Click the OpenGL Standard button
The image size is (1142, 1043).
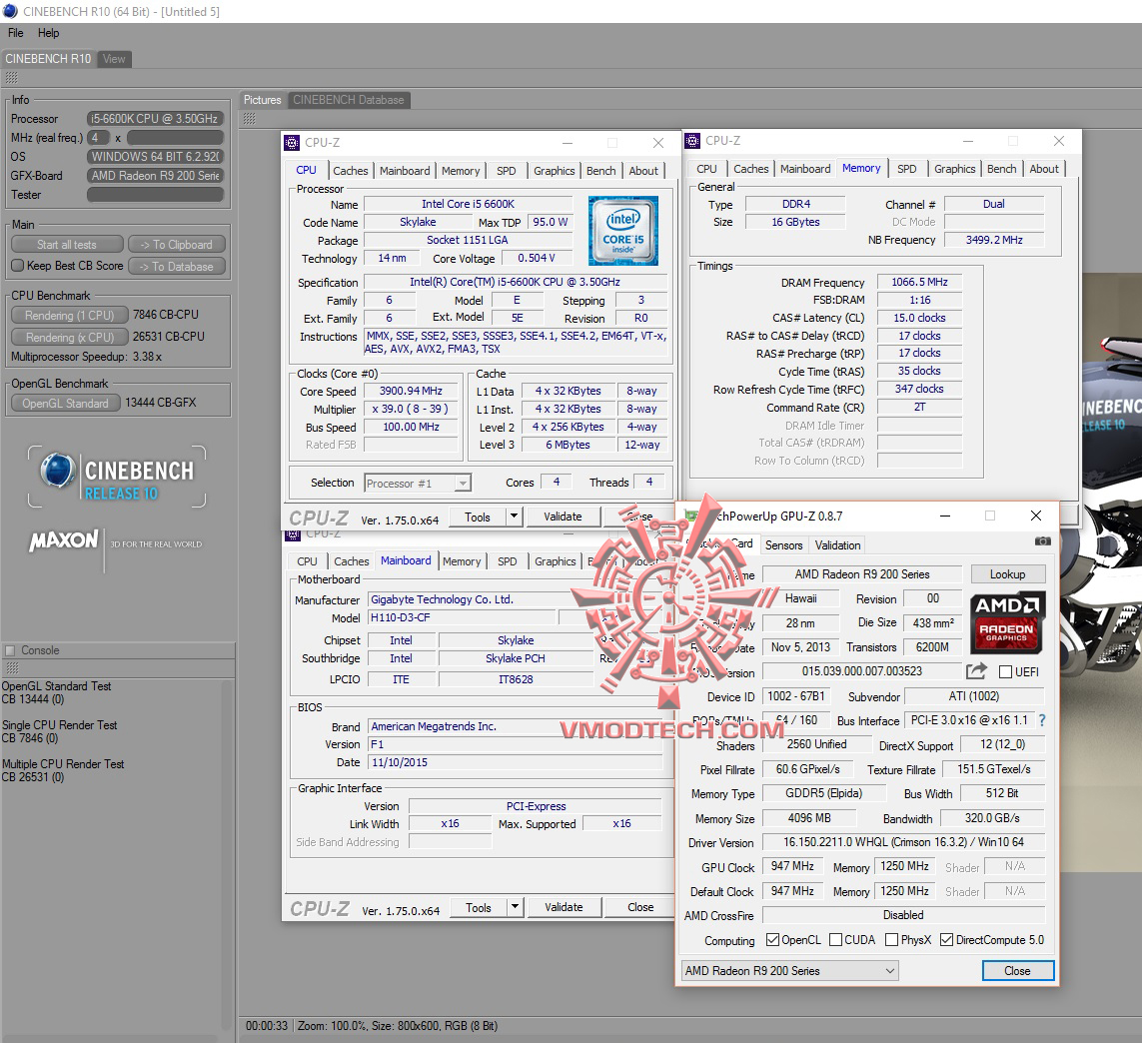66,403
